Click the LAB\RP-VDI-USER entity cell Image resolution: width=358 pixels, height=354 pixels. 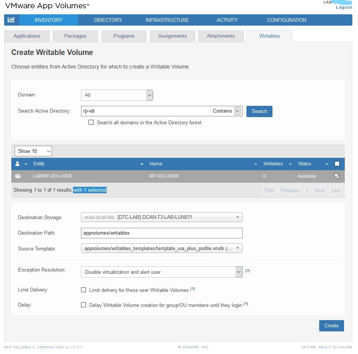[x=52, y=176]
